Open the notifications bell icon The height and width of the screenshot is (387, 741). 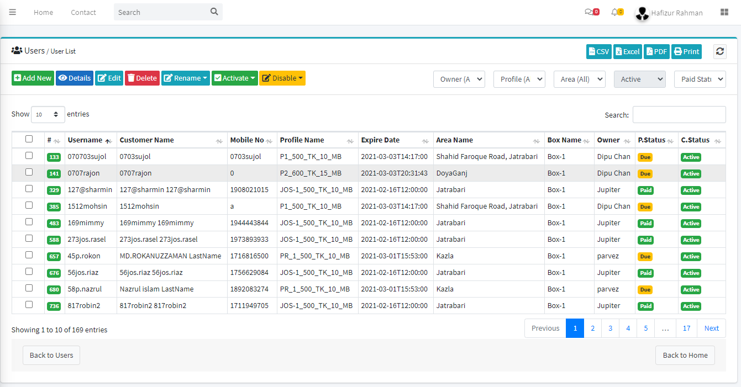pyautogui.click(x=614, y=12)
